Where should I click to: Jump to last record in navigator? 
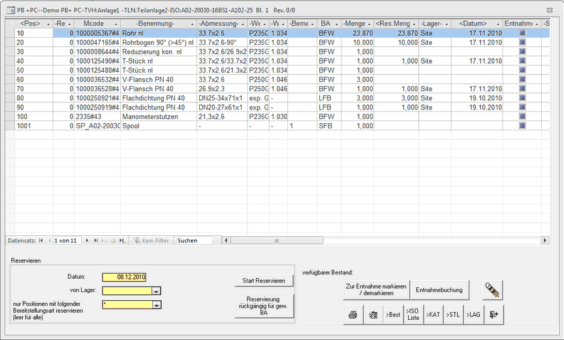(97, 240)
